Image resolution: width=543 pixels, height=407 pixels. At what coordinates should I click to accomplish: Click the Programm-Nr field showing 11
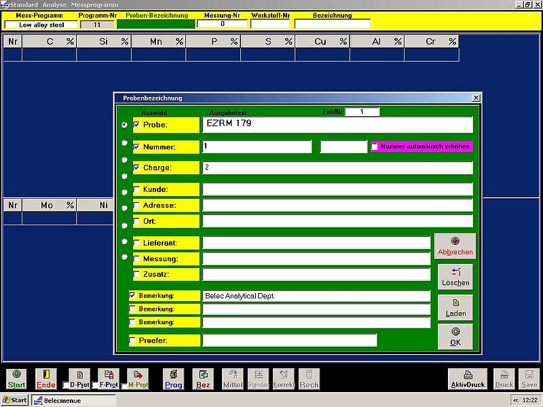click(97, 25)
